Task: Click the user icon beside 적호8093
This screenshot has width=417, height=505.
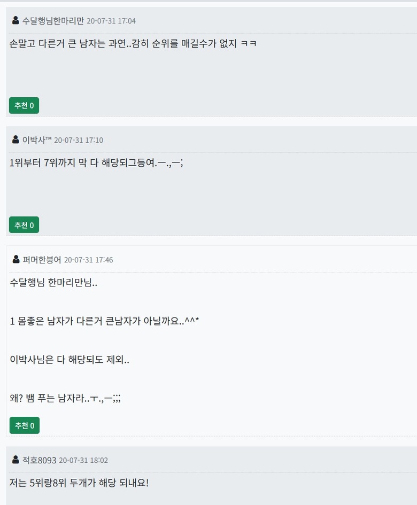Action: coord(16,460)
